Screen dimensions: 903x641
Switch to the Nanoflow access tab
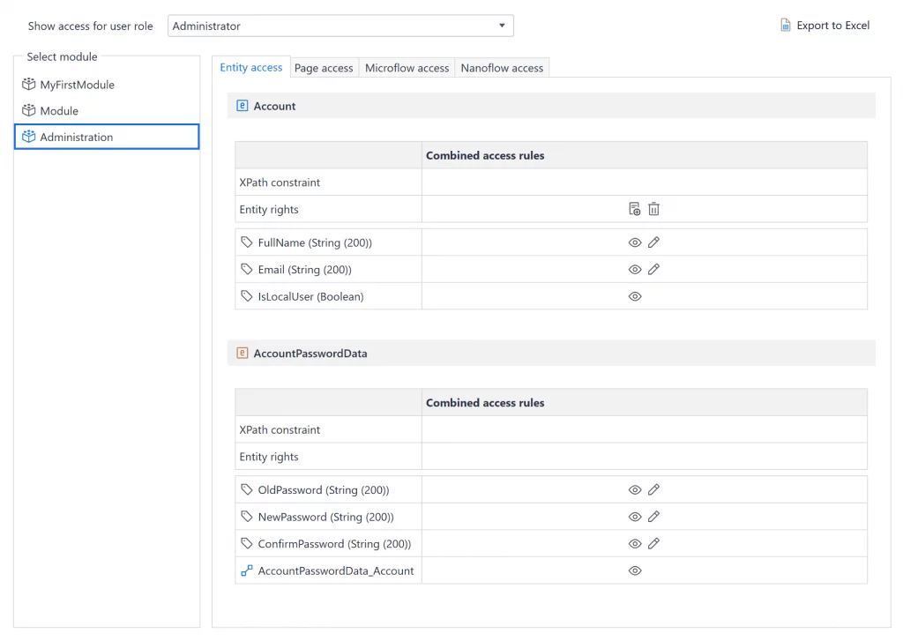pos(502,68)
